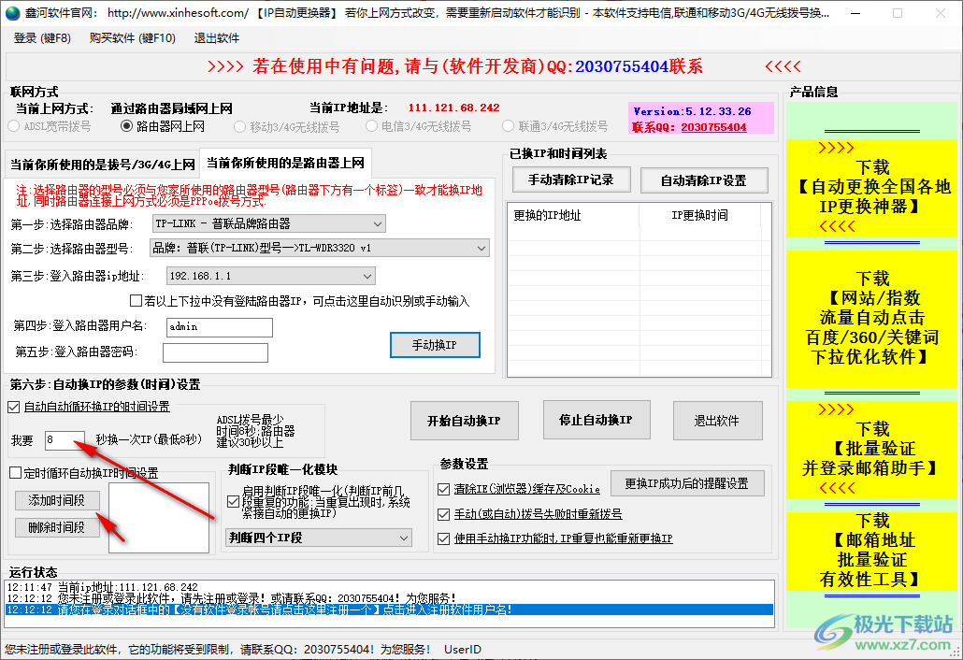The width and height of the screenshot is (963, 660).
Task: Select the ADSL宽带拨号 radio button
Action: pyautogui.click(x=13, y=126)
